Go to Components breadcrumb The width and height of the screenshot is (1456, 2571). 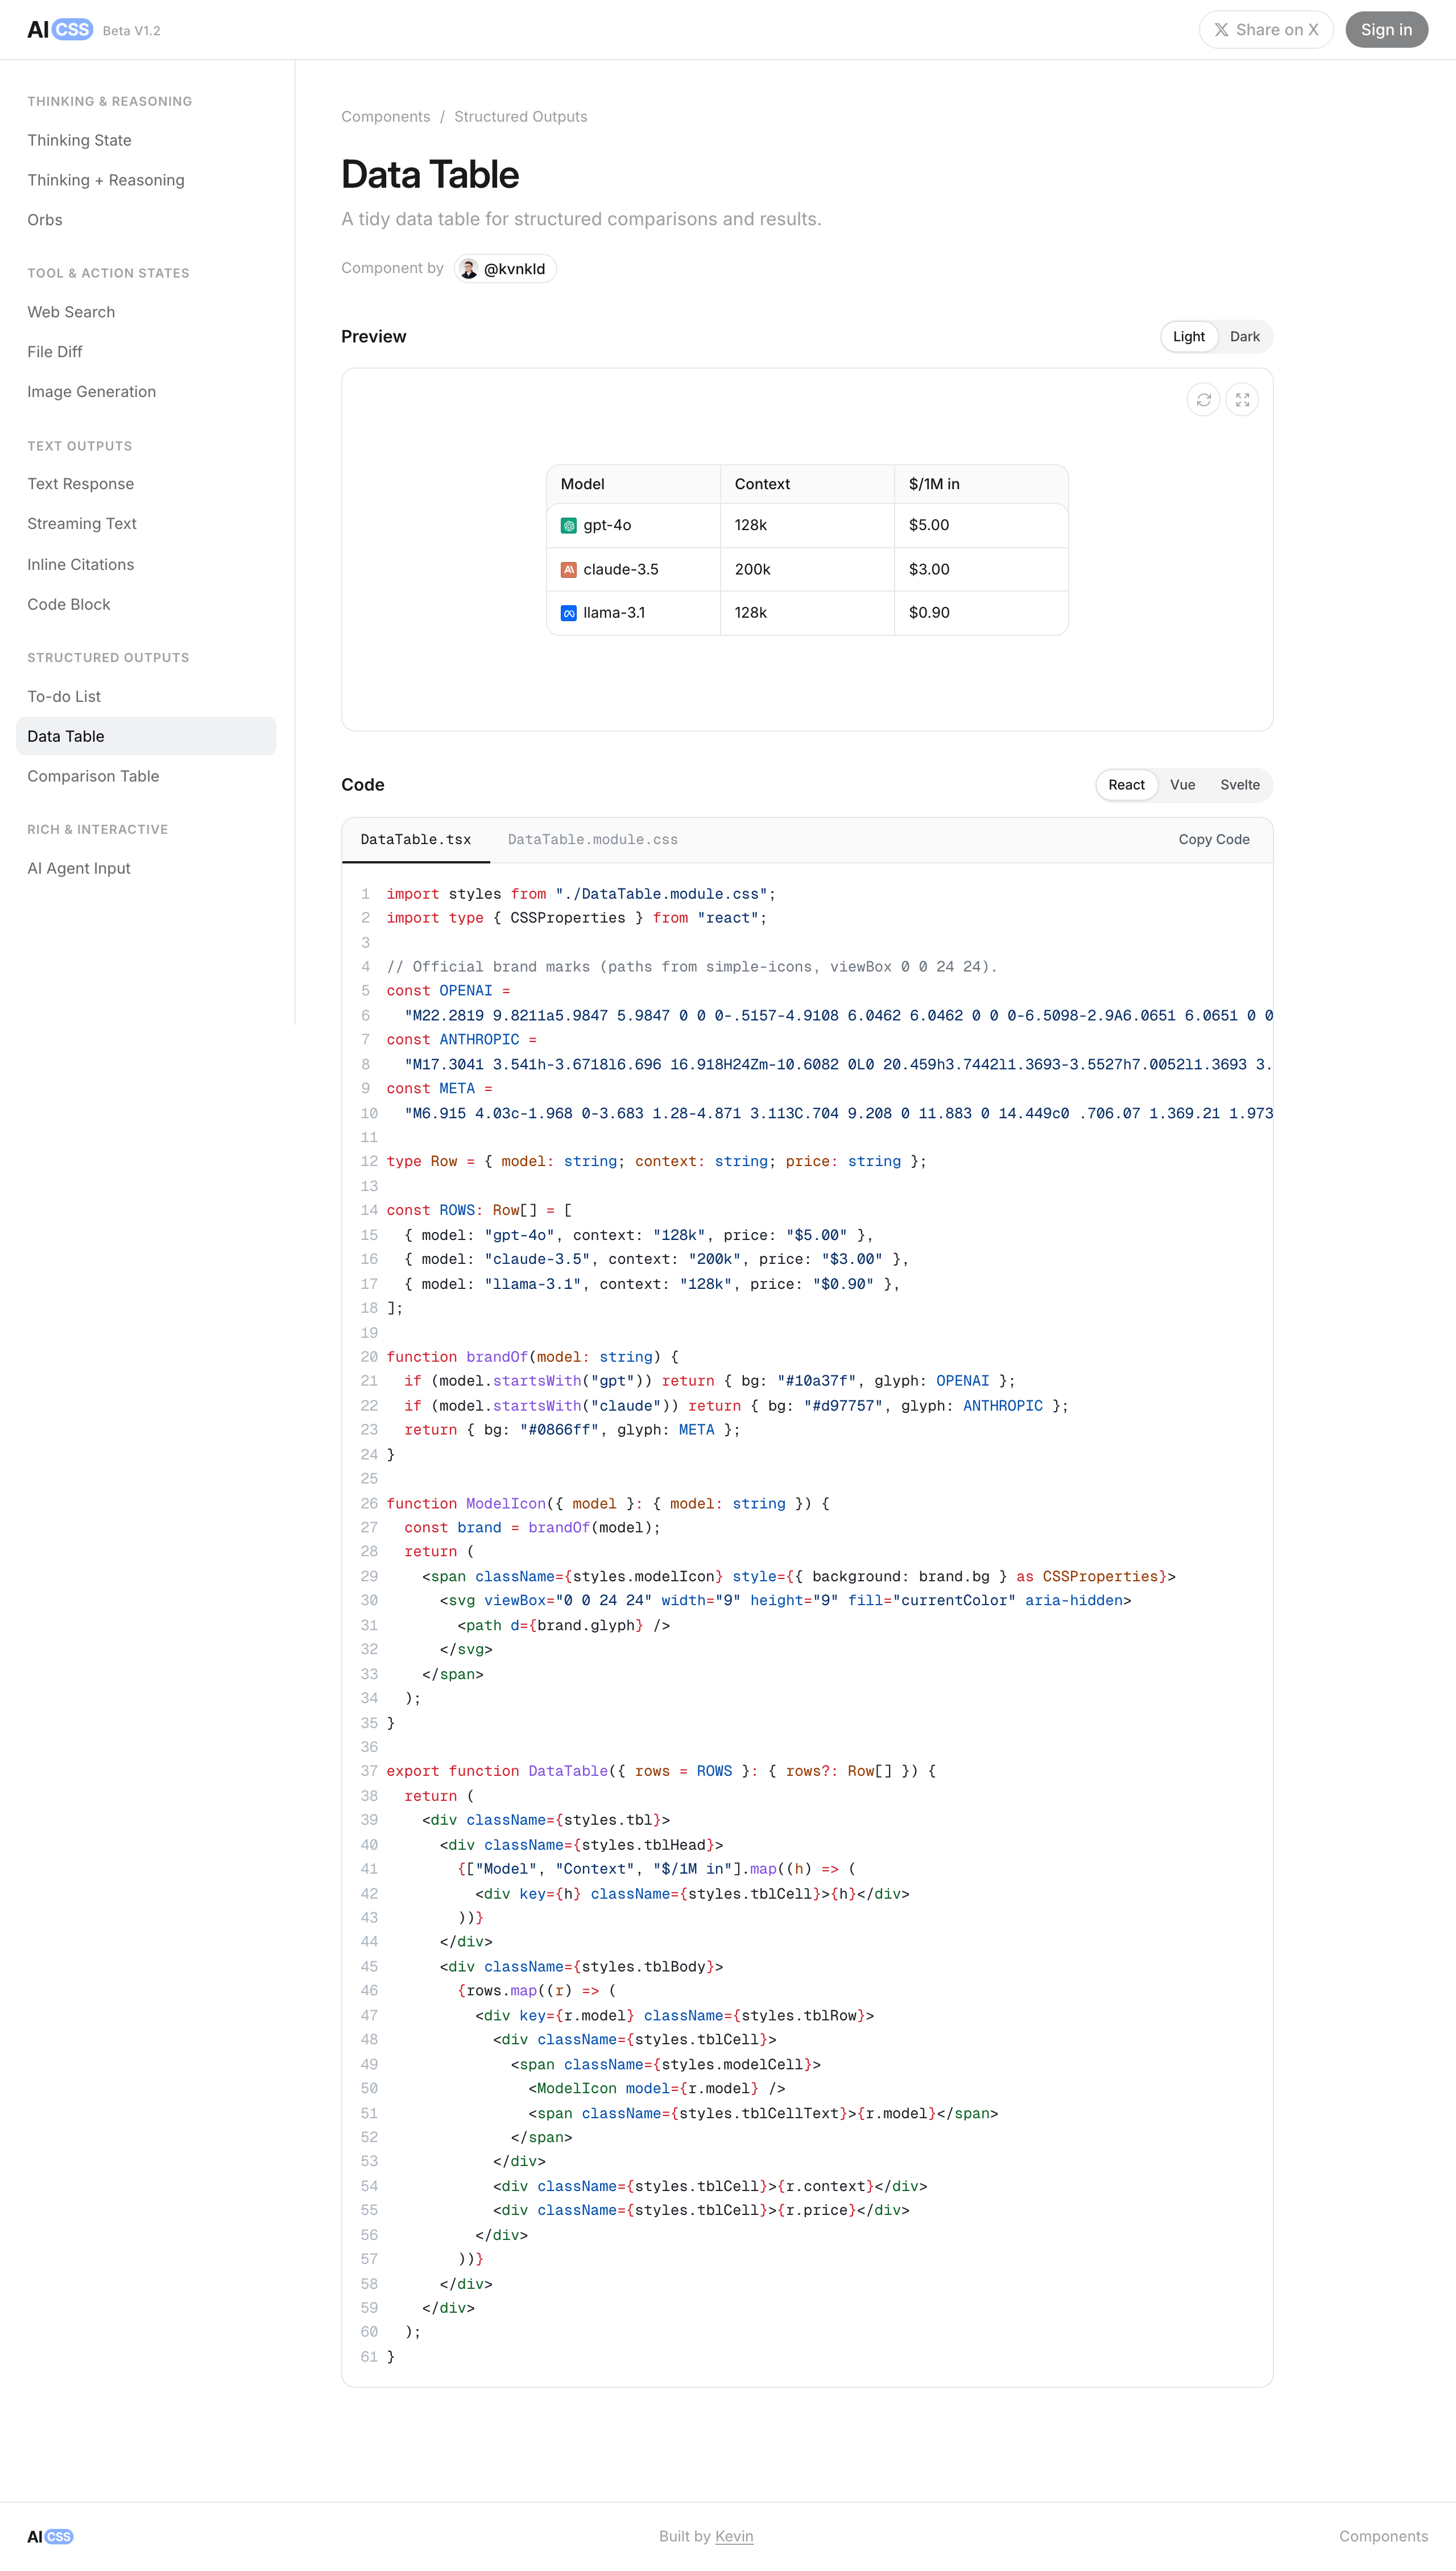coord(386,117)
